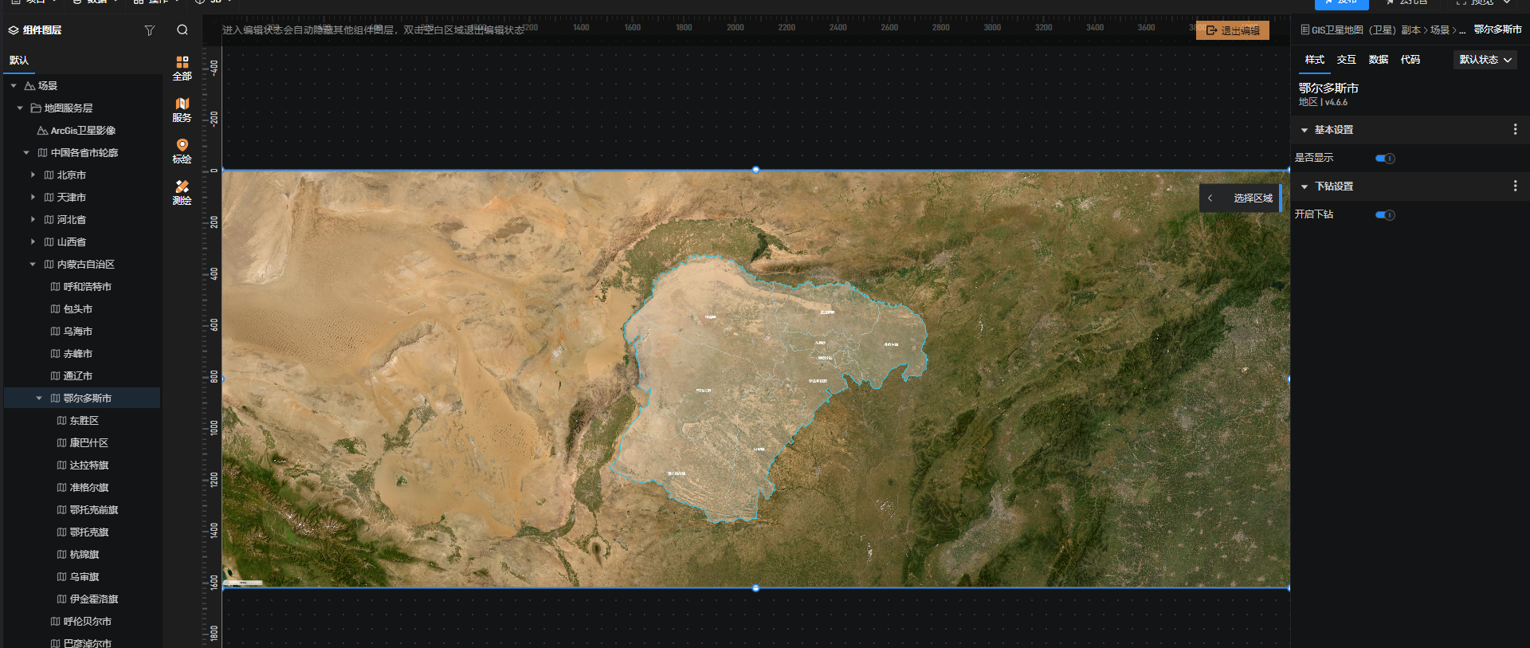Open the 服务 map service icon

tap(182, 109)
